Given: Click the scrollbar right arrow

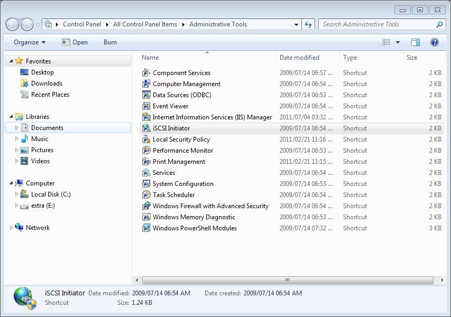Looking at the screenshot, I should tap(442, 280).
